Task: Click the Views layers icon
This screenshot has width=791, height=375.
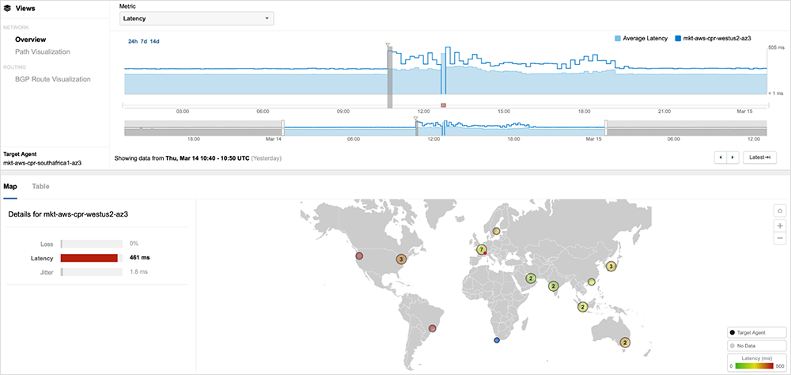Action: [x=7, y=7]
